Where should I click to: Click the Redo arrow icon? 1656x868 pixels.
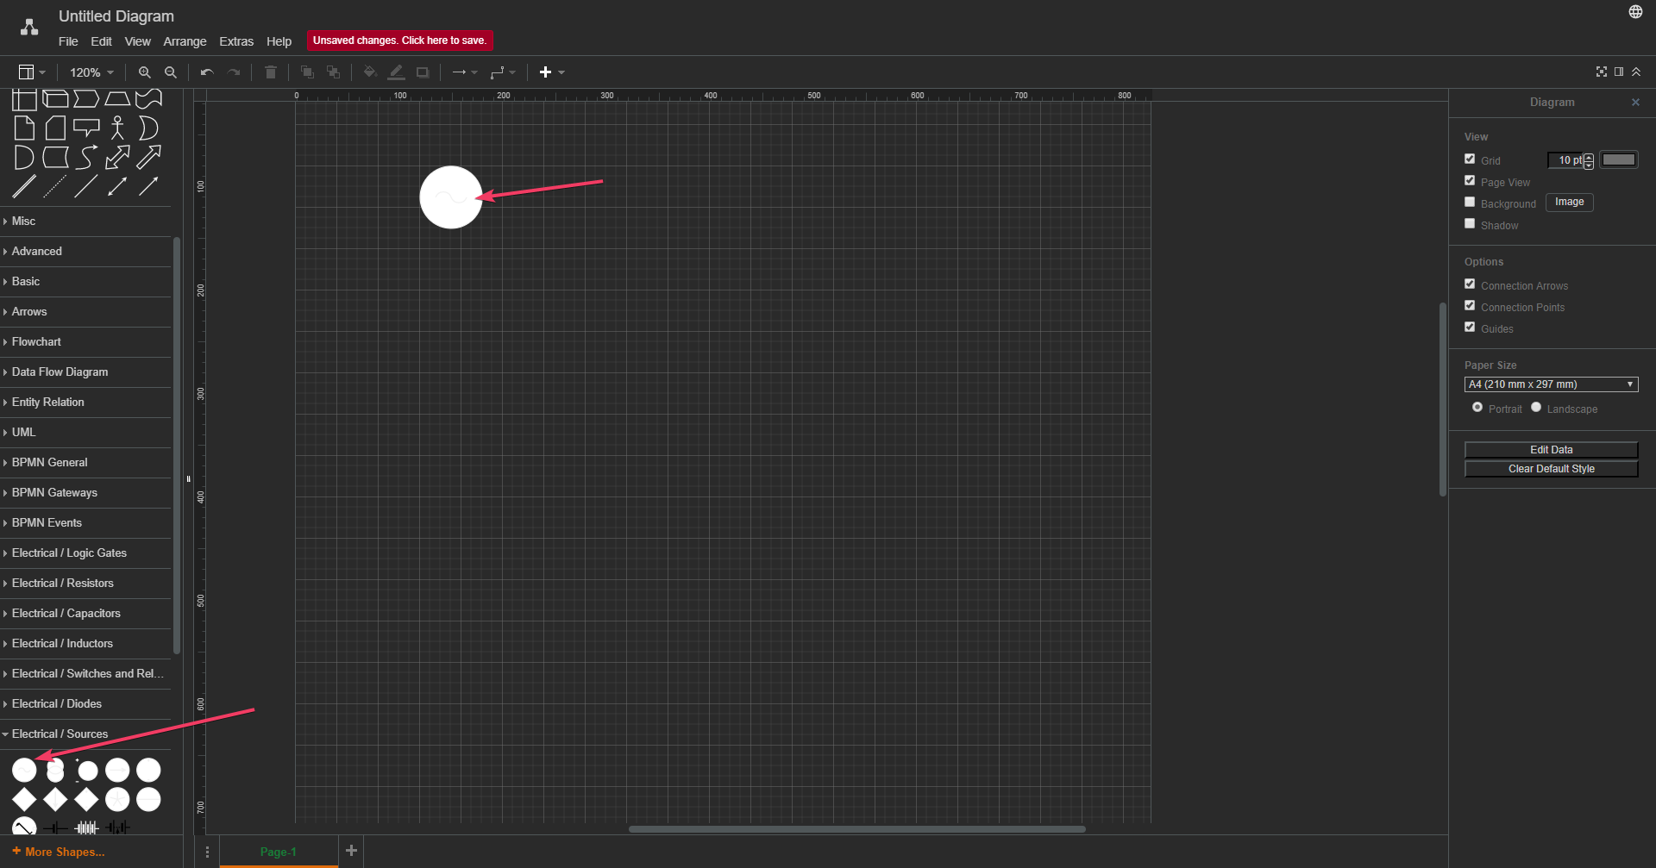tap(233, 72)
